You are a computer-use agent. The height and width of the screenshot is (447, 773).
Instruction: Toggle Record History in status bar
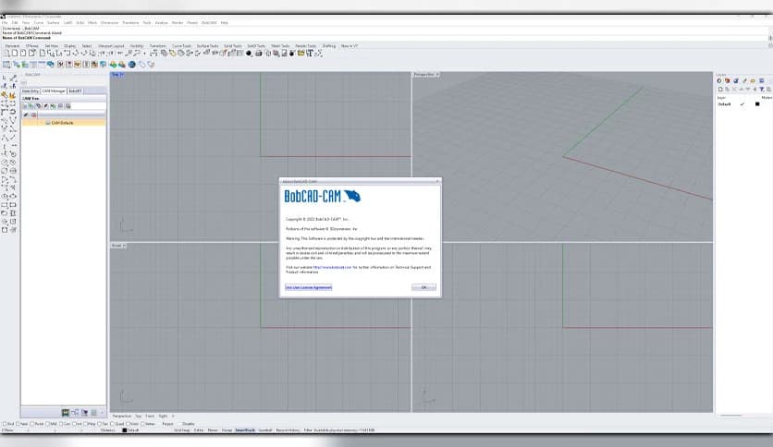pos(288,430)
